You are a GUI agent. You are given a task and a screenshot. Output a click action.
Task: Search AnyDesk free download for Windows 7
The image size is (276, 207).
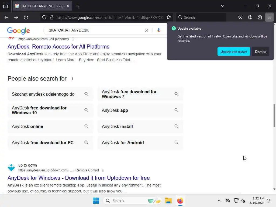pos(140,94)
